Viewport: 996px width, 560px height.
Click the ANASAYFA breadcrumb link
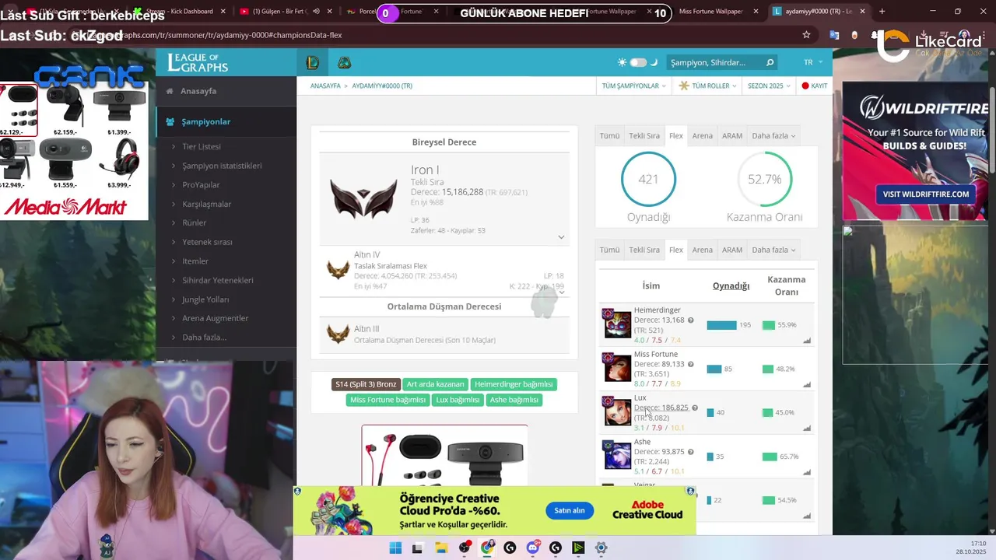[325, 86]
